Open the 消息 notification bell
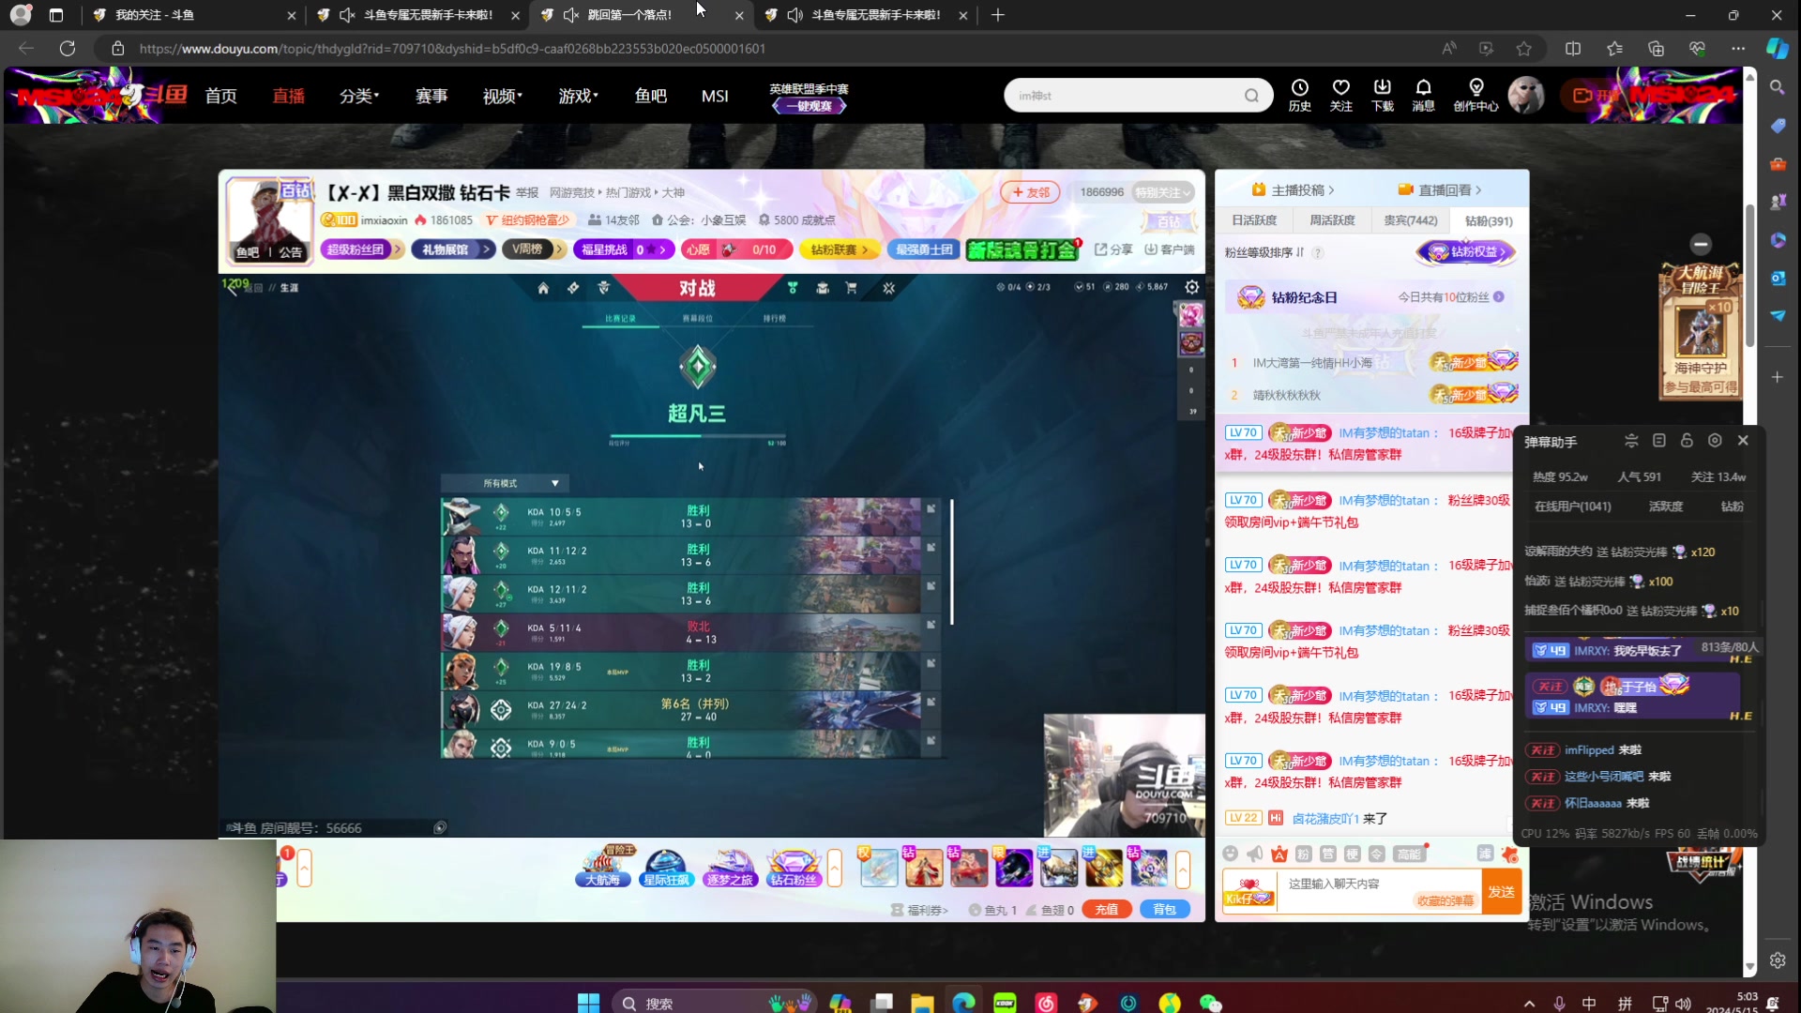This screenshot has height=1013, width=1801. [x=1423, y=95]
